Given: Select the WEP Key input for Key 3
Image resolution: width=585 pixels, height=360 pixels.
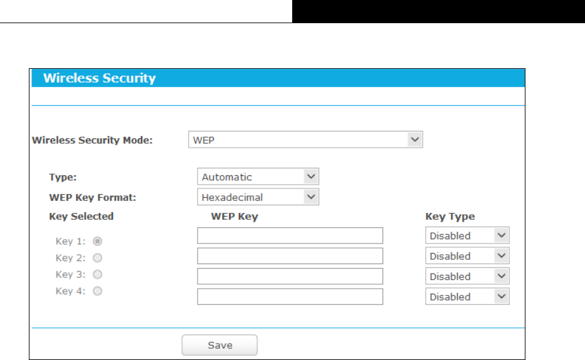Looking at the screenshot, I should 290,276.
